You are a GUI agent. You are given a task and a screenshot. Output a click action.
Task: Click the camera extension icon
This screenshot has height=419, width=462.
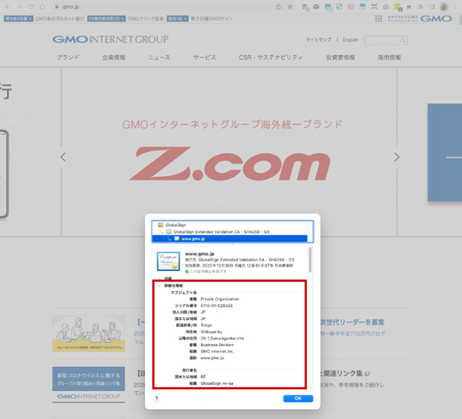click(385, 7)
